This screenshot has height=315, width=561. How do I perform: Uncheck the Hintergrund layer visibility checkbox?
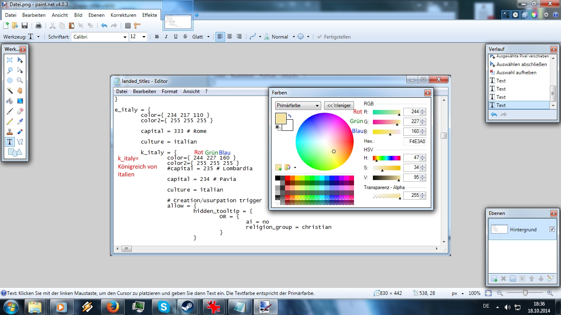[552, 229]
